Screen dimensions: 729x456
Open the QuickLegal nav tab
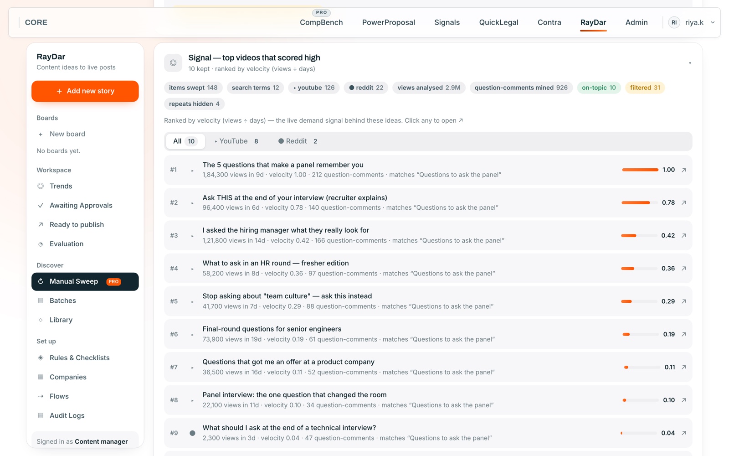pos(498,22)
